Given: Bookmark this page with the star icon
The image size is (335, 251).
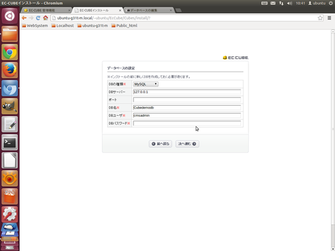Looking at the screenshot, I should pyautogui.click(x=320, y=18).
